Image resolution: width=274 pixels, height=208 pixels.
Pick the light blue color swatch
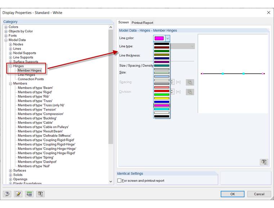[x=162, y=76]
